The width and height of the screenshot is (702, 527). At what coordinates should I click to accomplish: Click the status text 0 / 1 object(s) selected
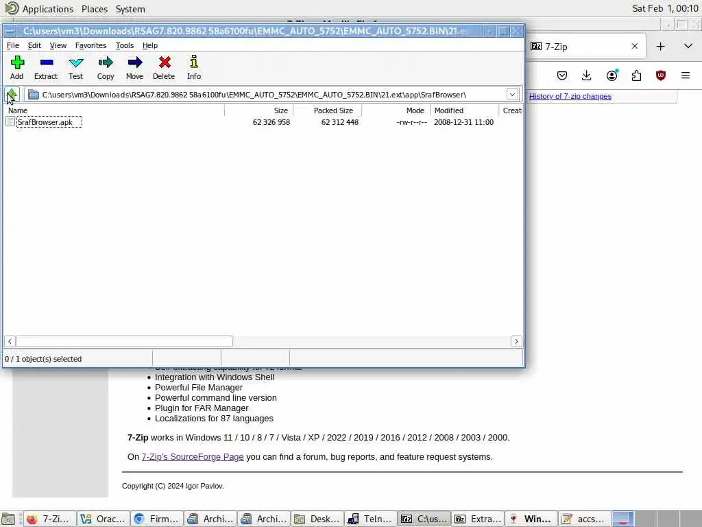pos(43,359)
